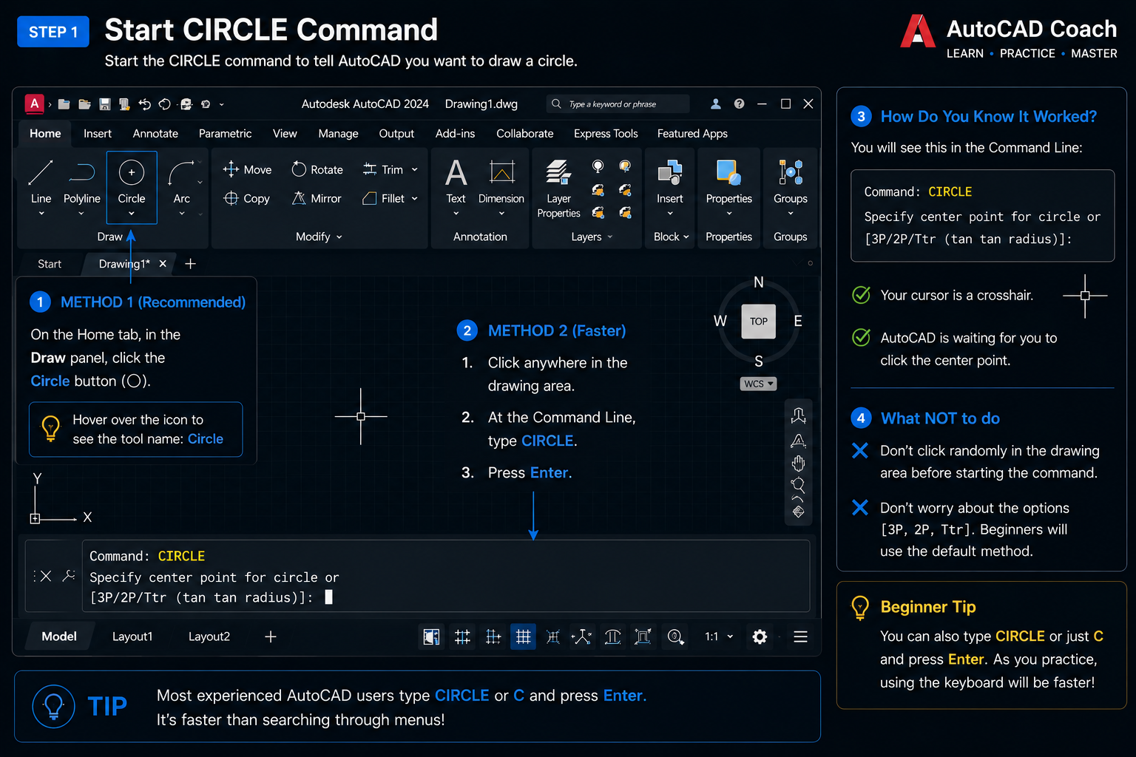Screen dimensions: 1136x757
Task: Toggle the leftmost model space status bar button
Action: coord(431,637)
